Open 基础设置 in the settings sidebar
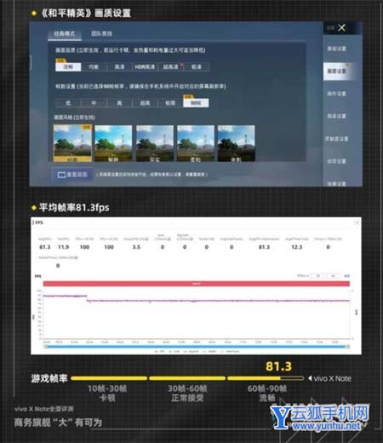 [x=337, y=49]
